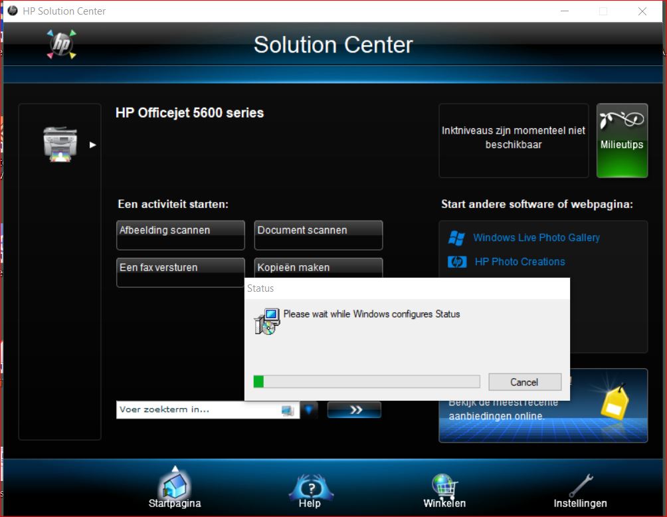
Task: Click the HP Photo Creations icon
Action: coord(457,262)
